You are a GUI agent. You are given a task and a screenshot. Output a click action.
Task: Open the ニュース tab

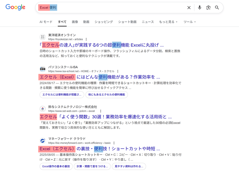tap(148, 22)
